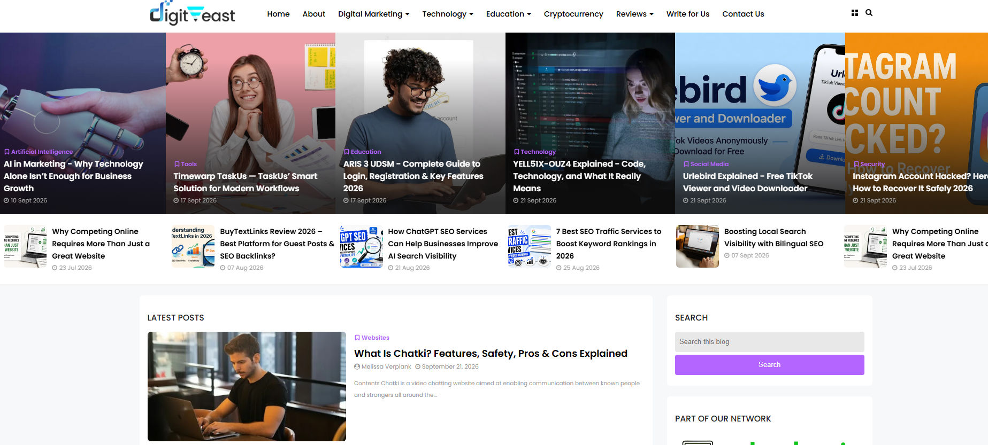Open 'BuyTextLinks Review 2026' post
Screen dimensions: 988x445
pyautogui.click(x=277, y=244)
